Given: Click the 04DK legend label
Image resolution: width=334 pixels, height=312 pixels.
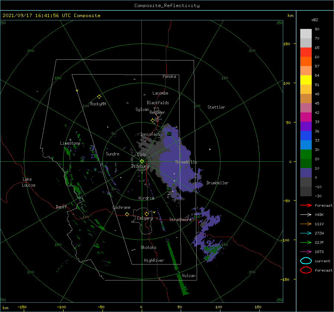Looking at the screenshot, I should click(319, 215).
